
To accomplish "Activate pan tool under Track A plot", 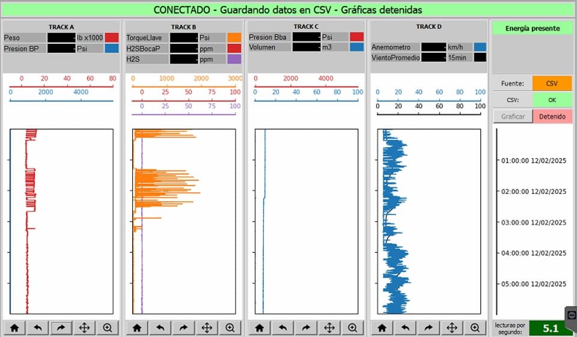I will [x=84, y=327].
